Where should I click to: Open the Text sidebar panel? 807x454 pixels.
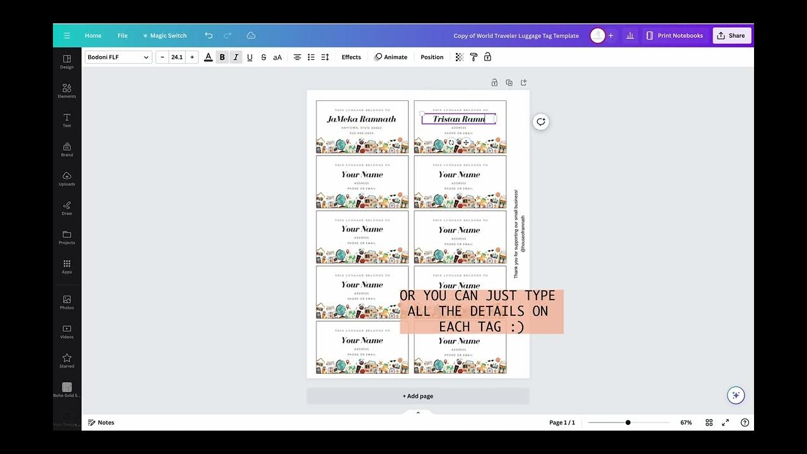click(67, 120)
